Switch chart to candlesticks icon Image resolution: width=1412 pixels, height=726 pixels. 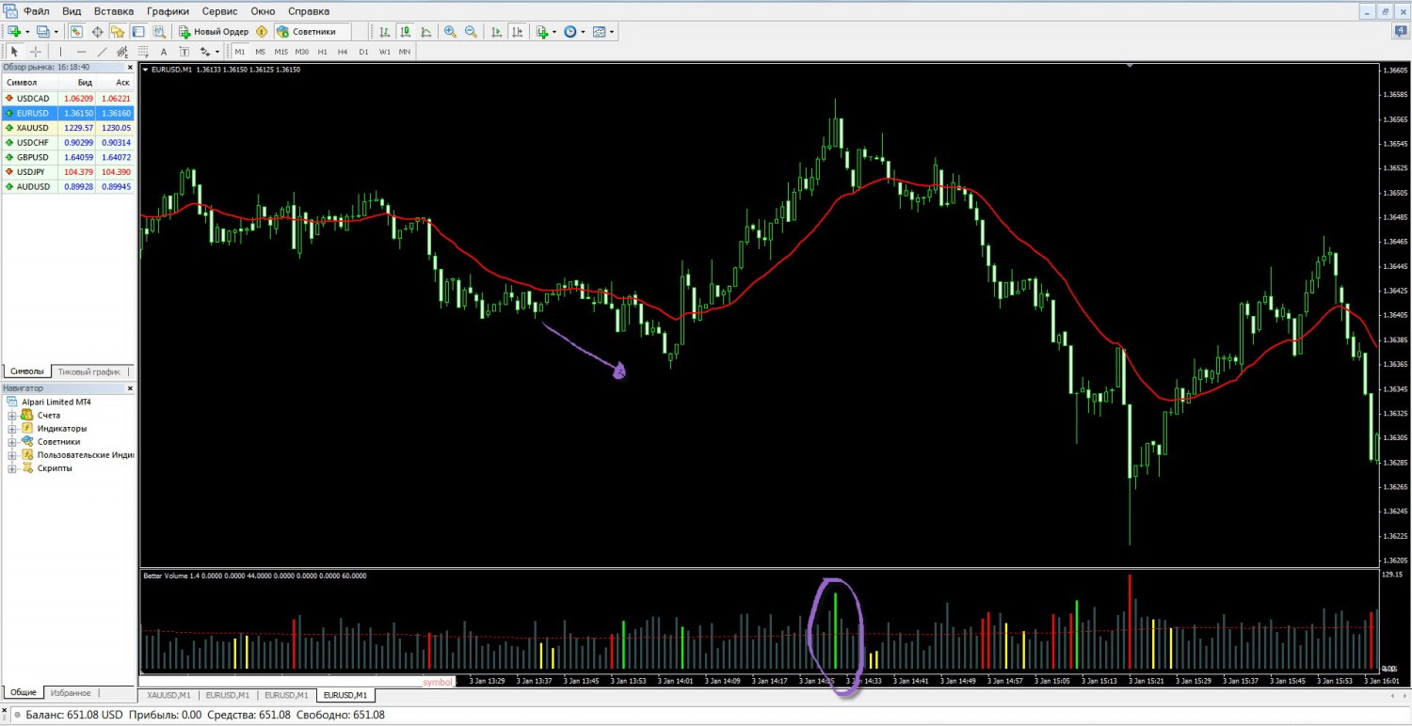coord(406,32)
